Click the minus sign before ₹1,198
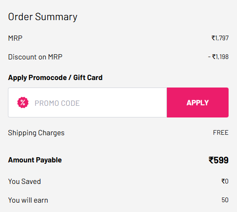Image resolution: width=237 pixels, height=212 pixels. [209, 57]
